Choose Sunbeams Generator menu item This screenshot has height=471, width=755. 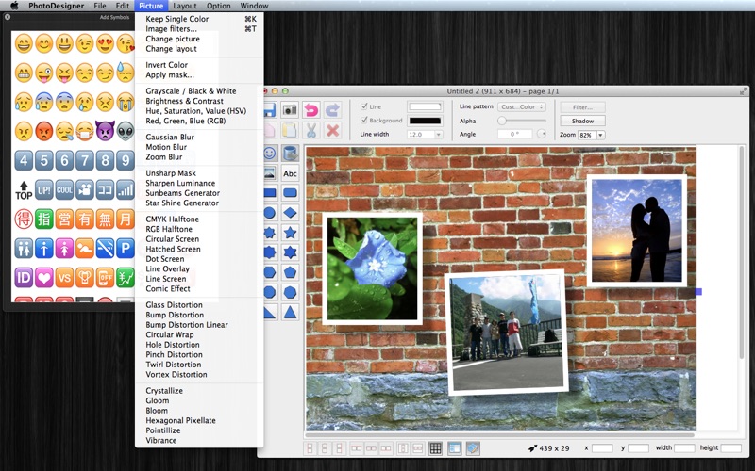tap(199, 193)
